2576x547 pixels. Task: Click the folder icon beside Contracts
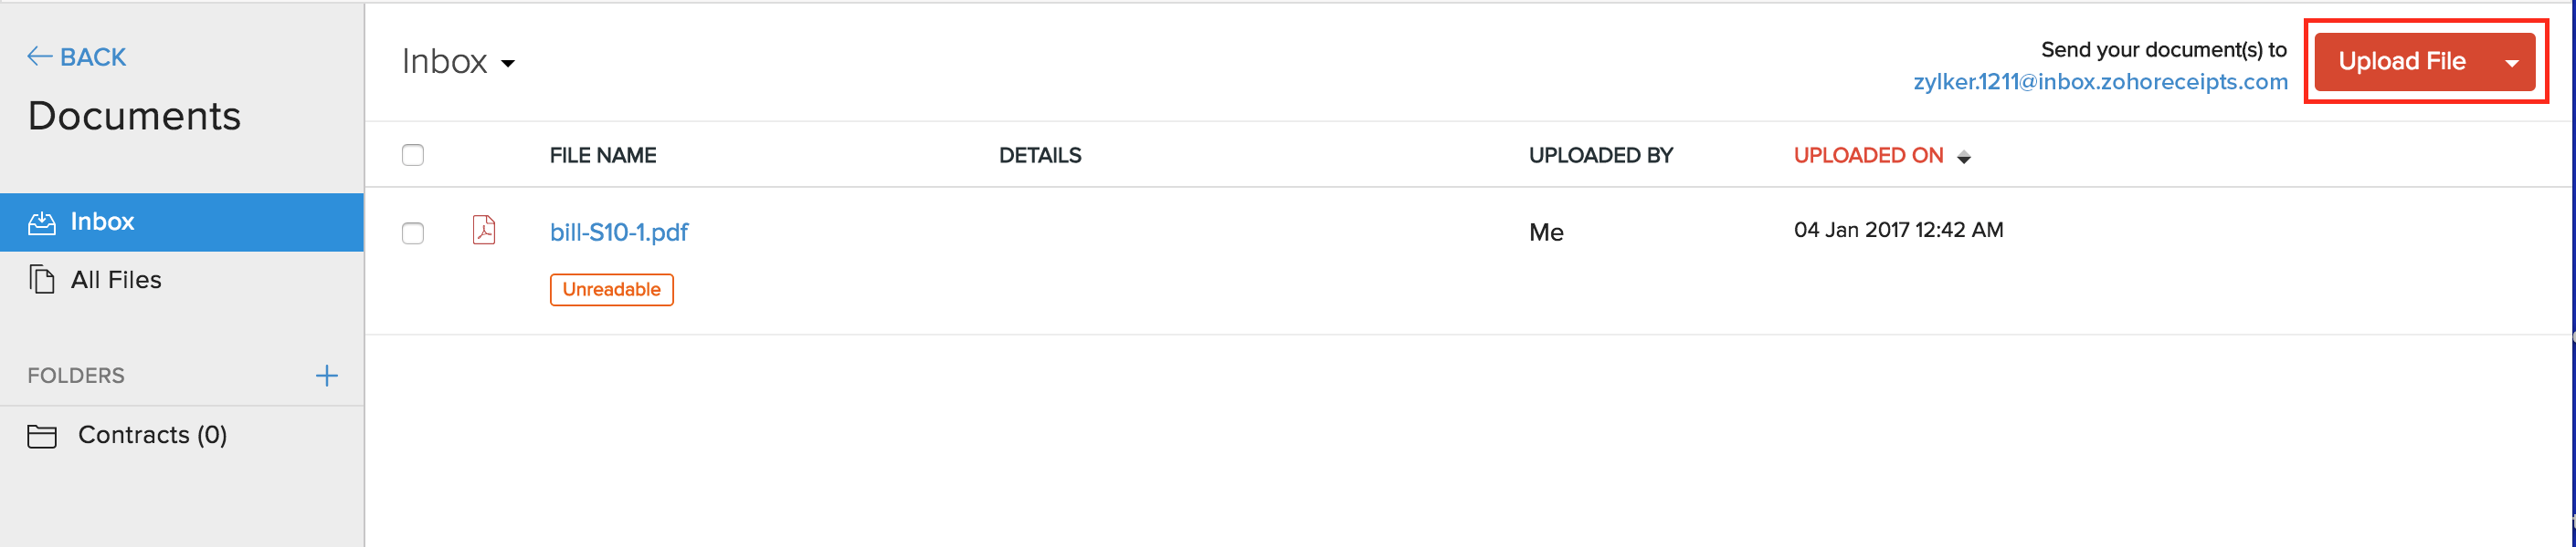(42, 434)
